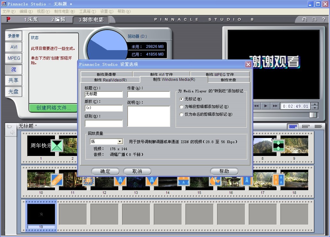The image size is (330, 237).
Task: Select the green transition between clips 1 and 2
Action: tap(57, 146)
